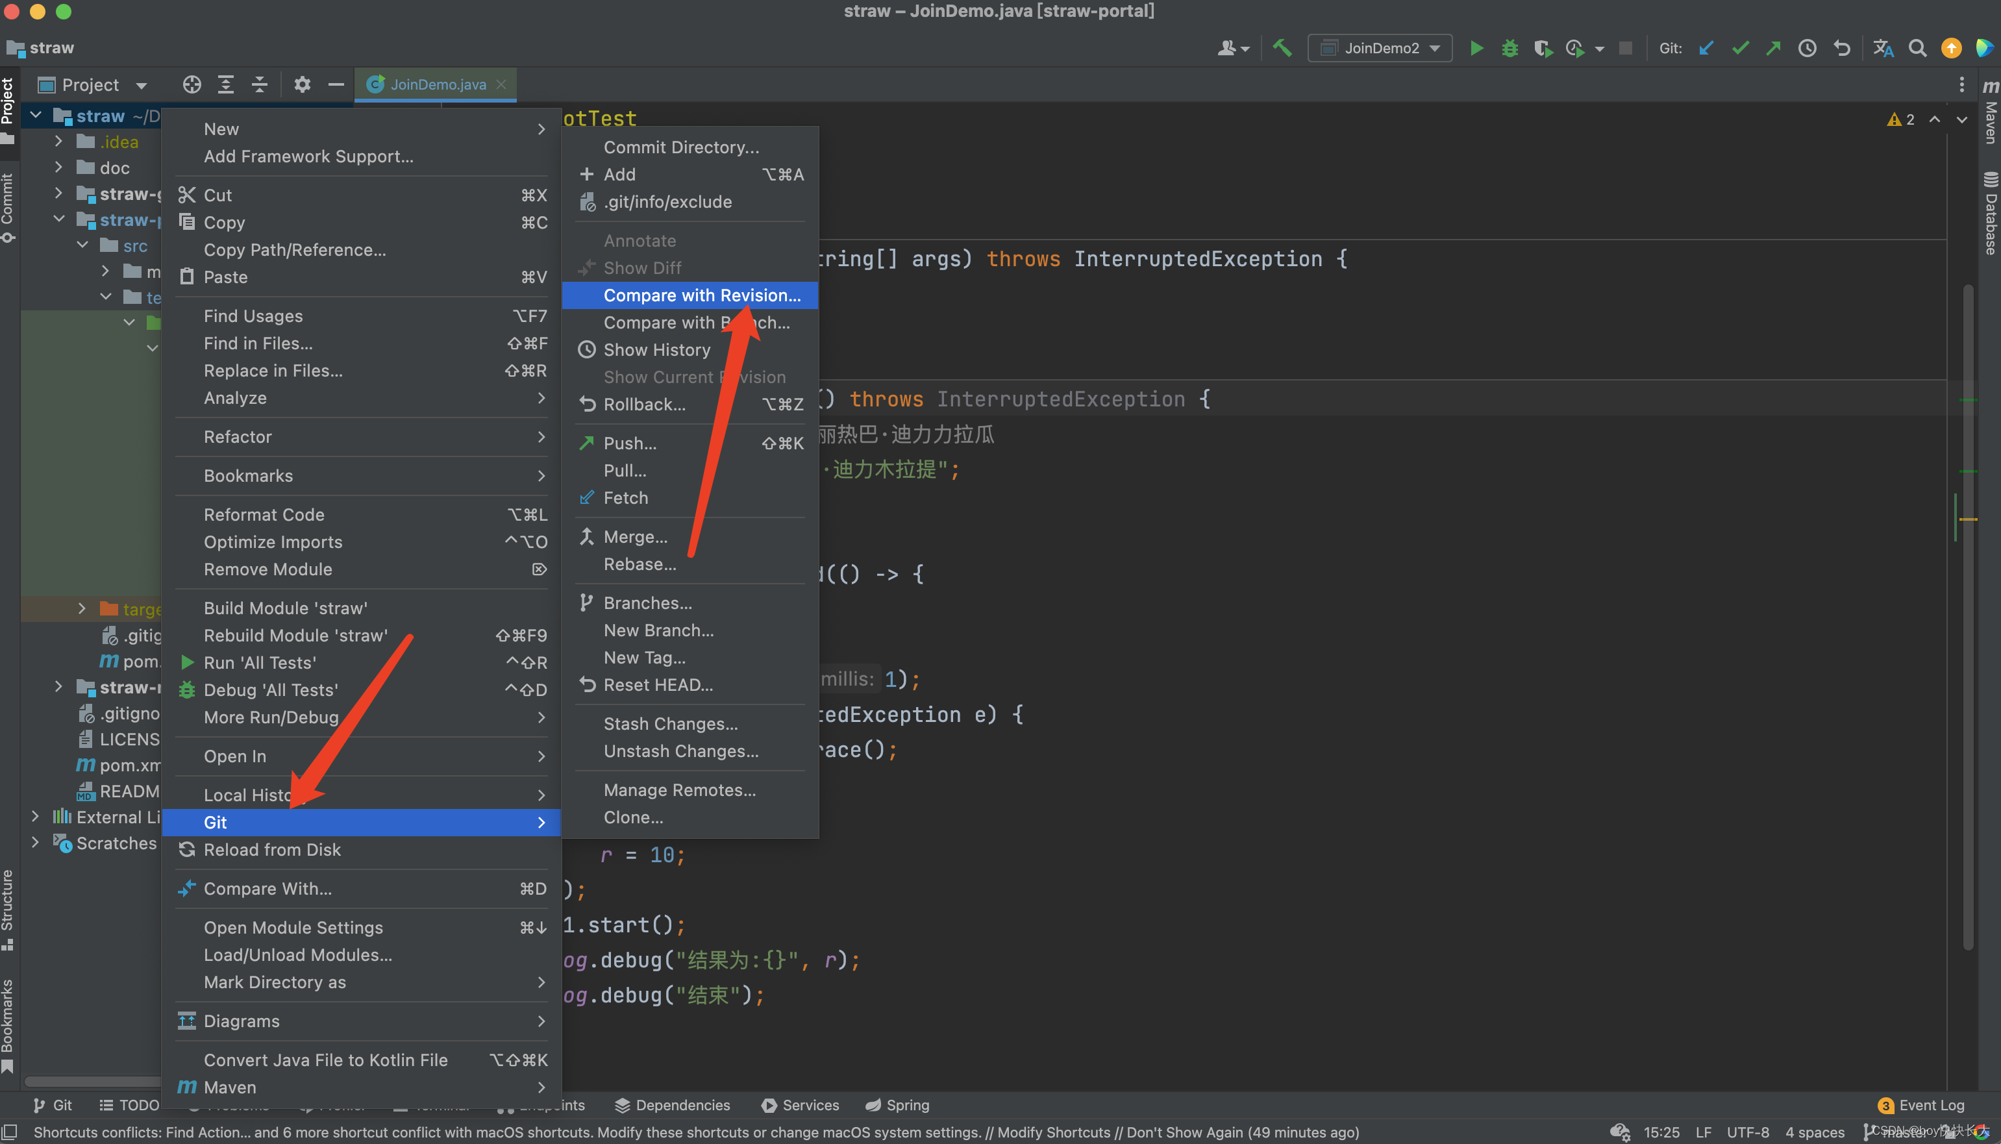Open the translate plugin icon
Screen dimensions: 2001x1144
tap(1883, 48)
